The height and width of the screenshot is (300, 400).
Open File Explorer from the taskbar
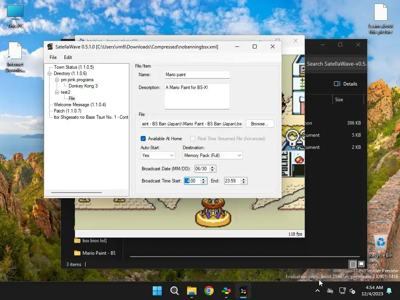(191, 291)
